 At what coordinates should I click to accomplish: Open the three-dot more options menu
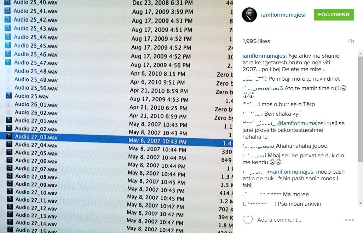[349, 220]
